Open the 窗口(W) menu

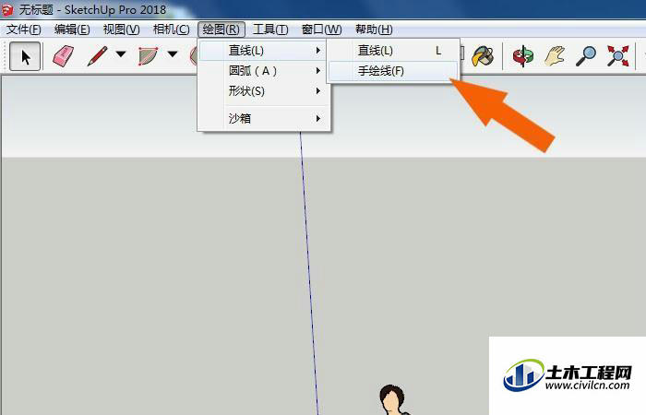tap(321, 30)
